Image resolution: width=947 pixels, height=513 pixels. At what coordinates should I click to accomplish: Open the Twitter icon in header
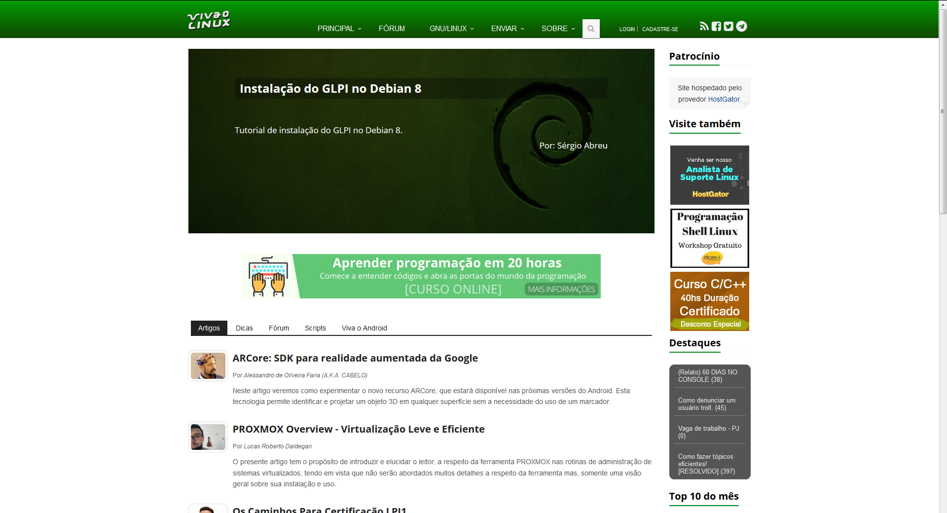coord(728,26)
